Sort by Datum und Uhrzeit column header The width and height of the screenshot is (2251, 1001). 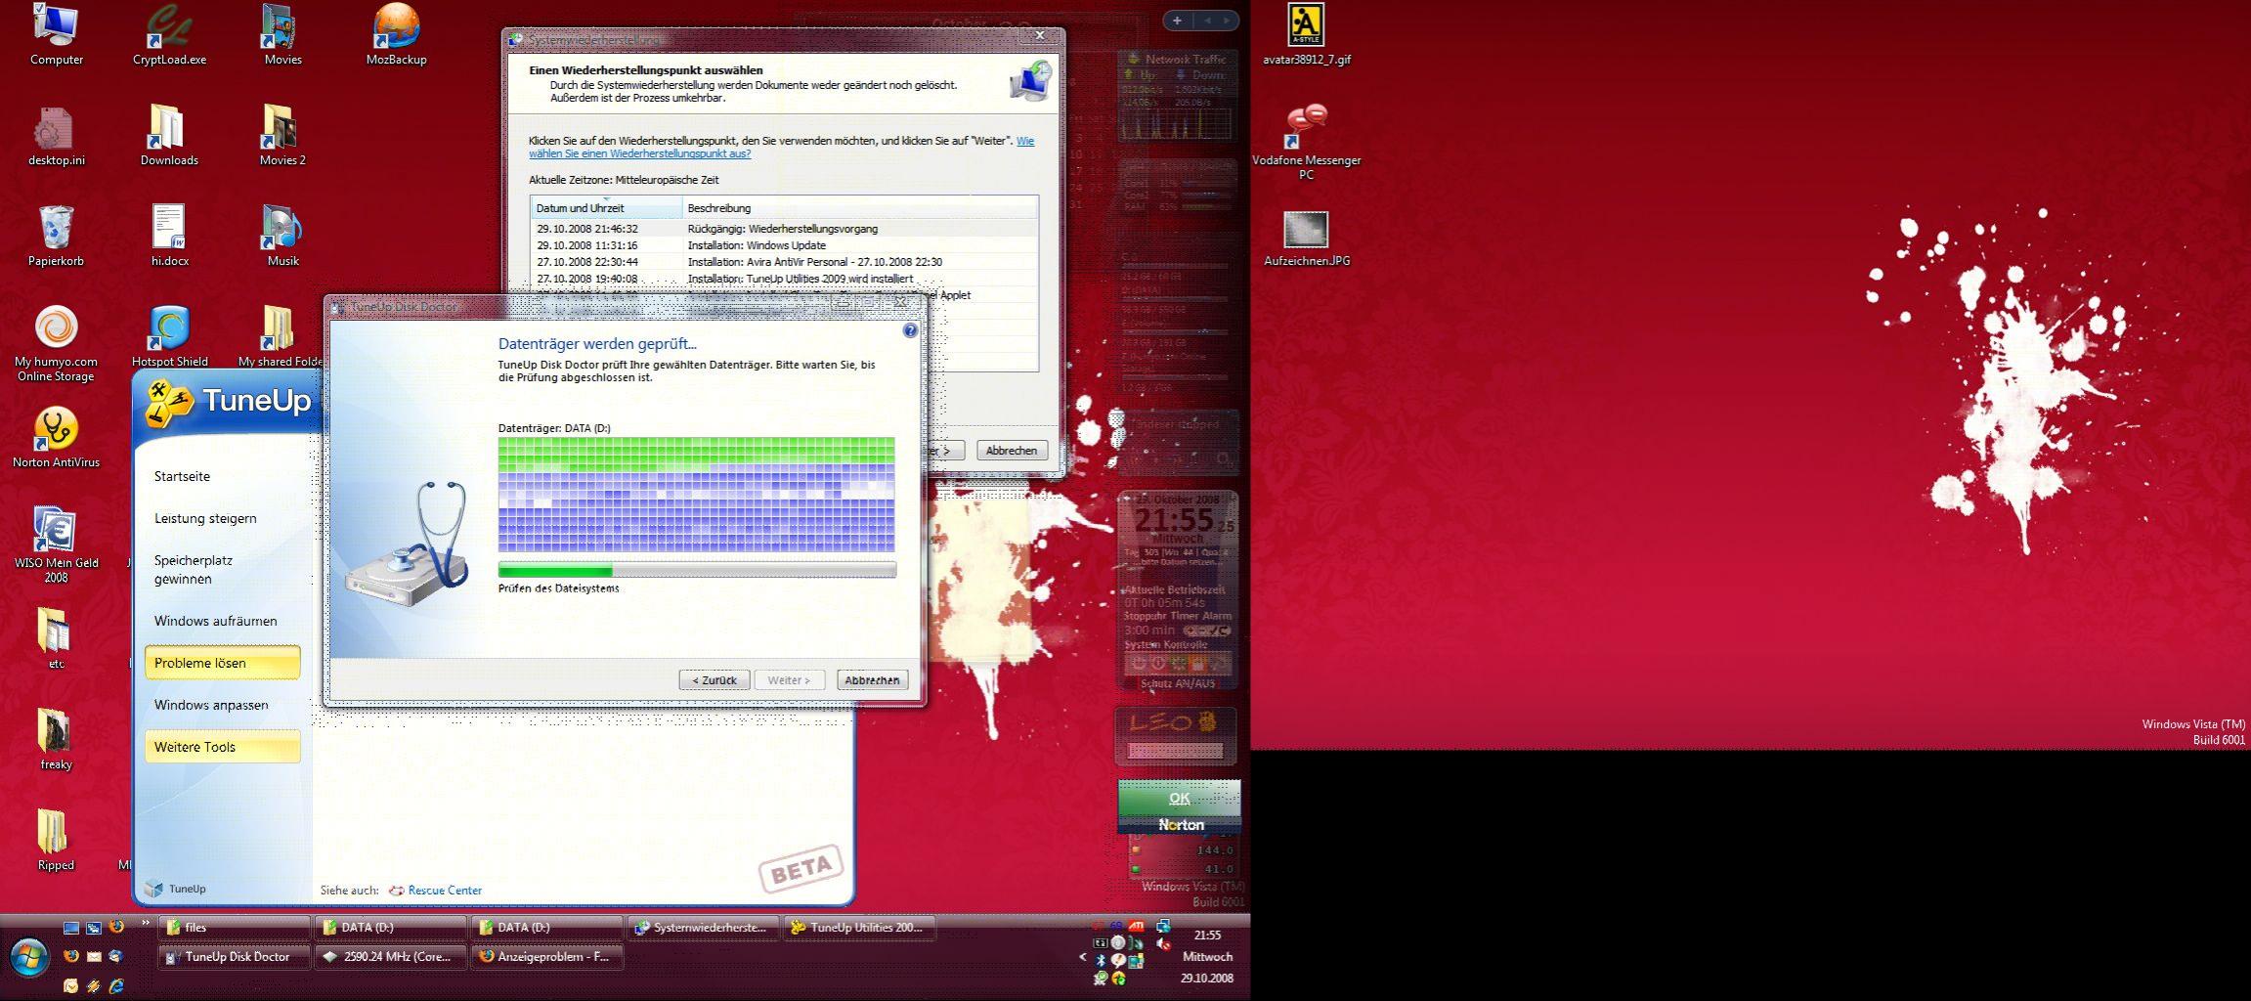click(x=606, y=207)
